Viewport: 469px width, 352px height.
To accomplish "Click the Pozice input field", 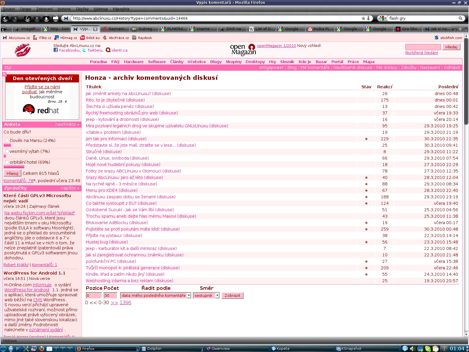I will pos(94,295).
